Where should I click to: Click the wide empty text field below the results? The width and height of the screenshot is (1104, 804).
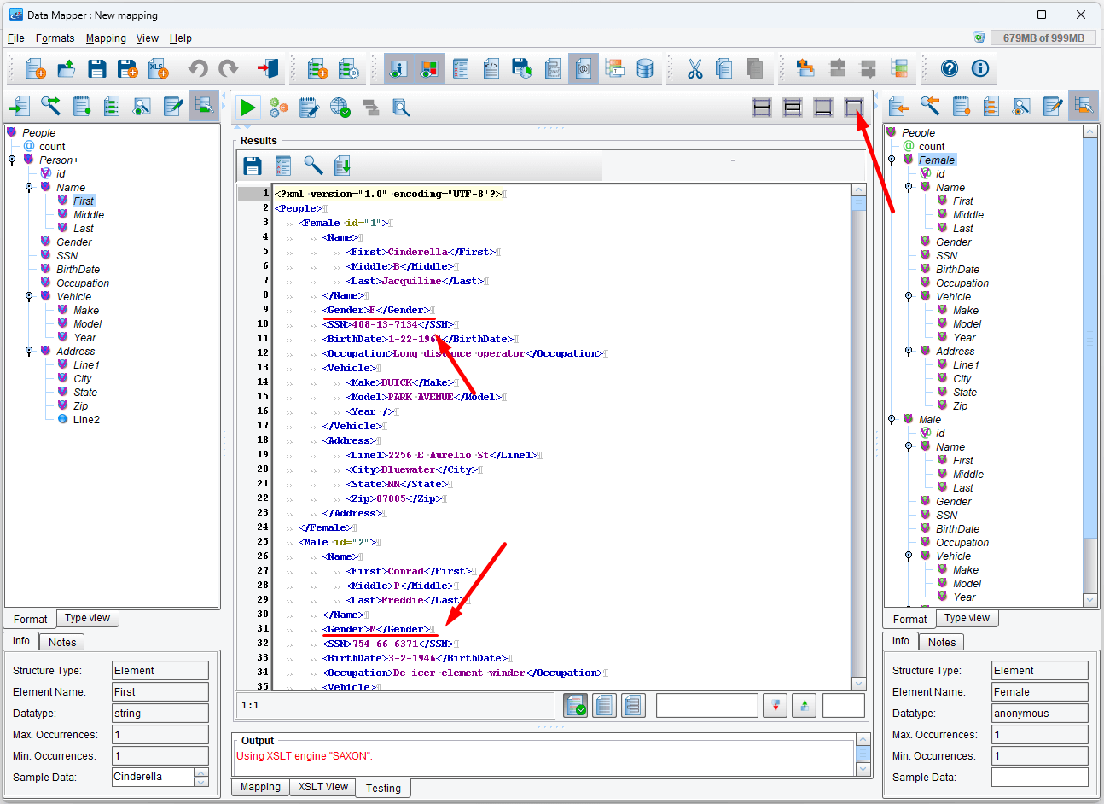click(x=706, y=706)
